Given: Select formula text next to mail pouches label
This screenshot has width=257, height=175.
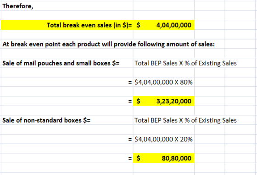Looking at the screenshot, I should [x=185, y=63].
